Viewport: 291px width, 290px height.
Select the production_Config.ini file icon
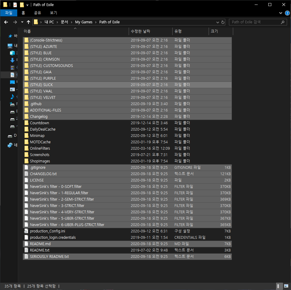[26, 231]
